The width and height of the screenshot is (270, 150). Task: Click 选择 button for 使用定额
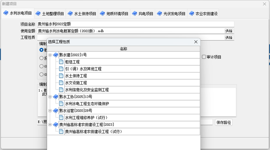click(x=229, y=31)
